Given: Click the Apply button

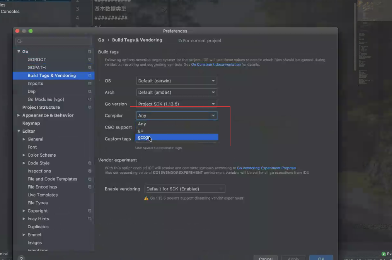Looking at the screenshot, I should (293, 258).
